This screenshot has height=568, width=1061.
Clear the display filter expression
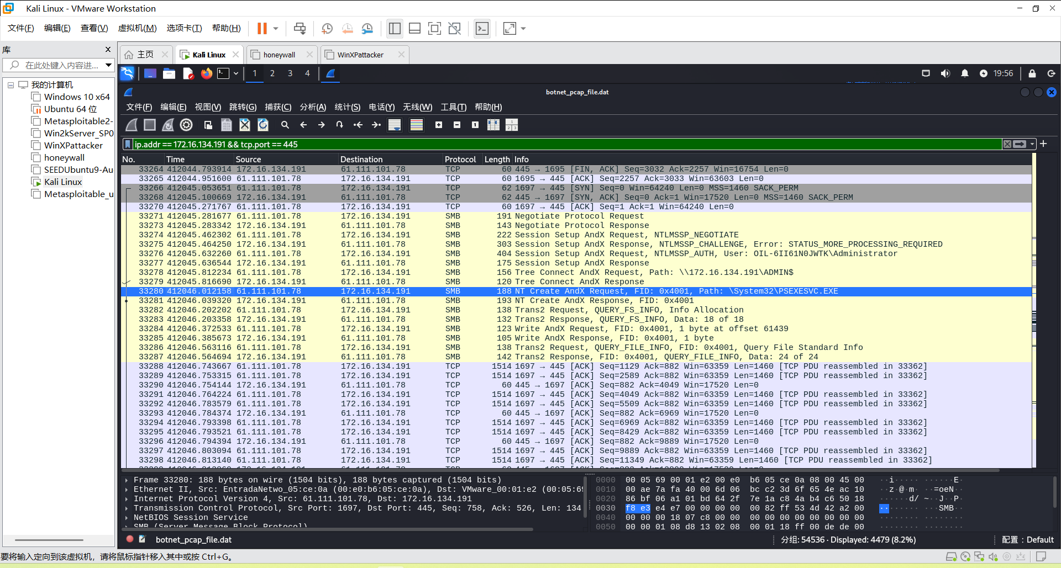[x=1007, y=144]
